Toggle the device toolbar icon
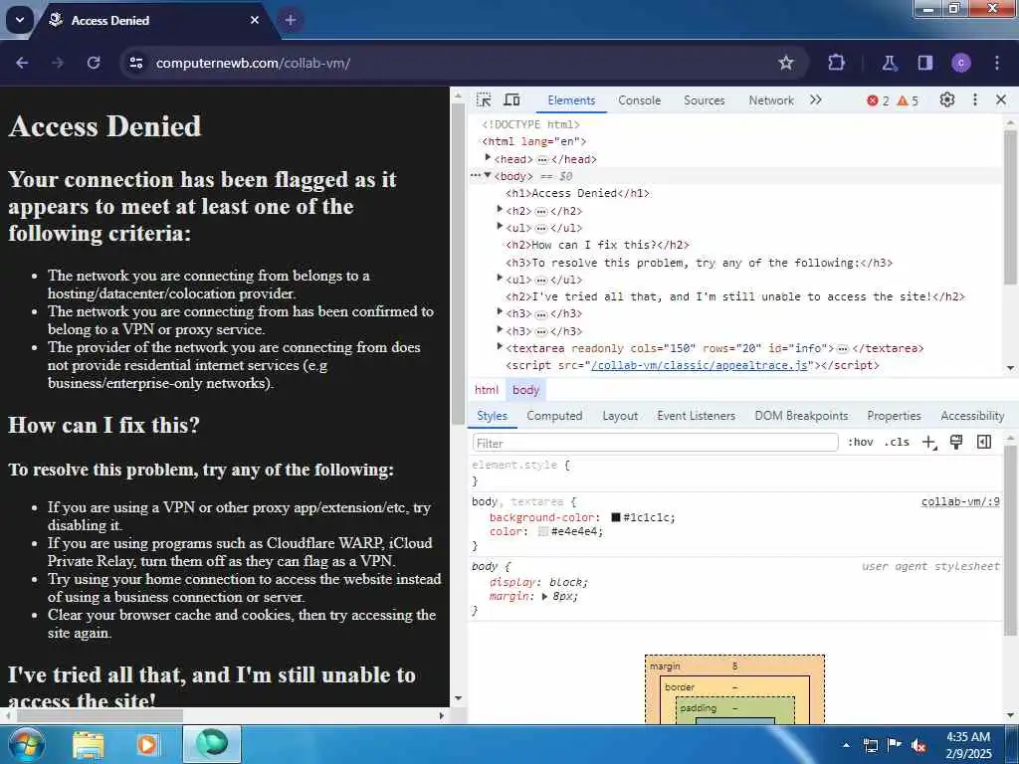This screenshot has width=1019, height=764. tap(512, 100)
